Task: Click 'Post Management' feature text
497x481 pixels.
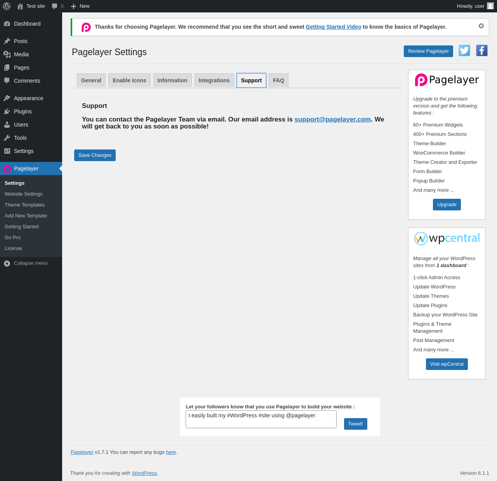Action: click(x=434, y=340)
